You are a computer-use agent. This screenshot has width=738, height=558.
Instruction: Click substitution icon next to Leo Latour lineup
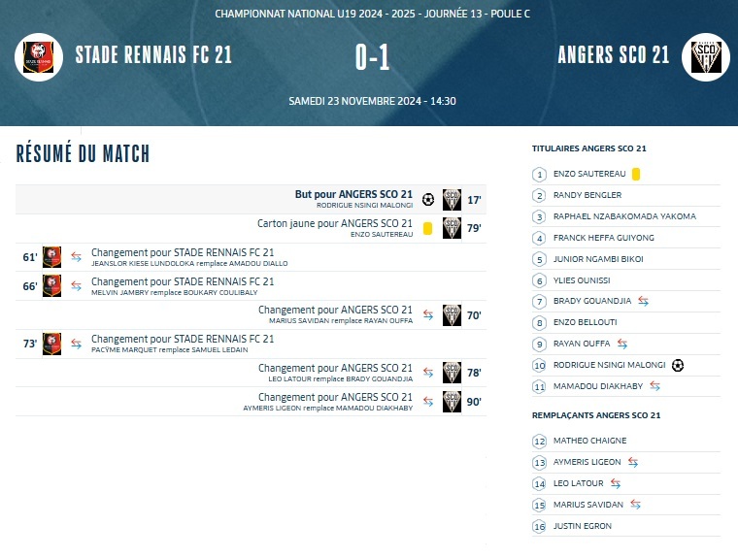[x=616, y=483]
